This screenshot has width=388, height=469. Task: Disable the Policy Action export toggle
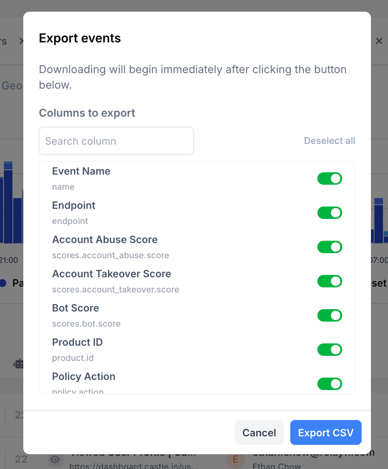point(329,384)
